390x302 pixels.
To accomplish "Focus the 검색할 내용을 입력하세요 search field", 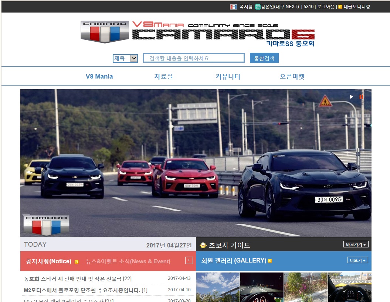I will (194, 58).
